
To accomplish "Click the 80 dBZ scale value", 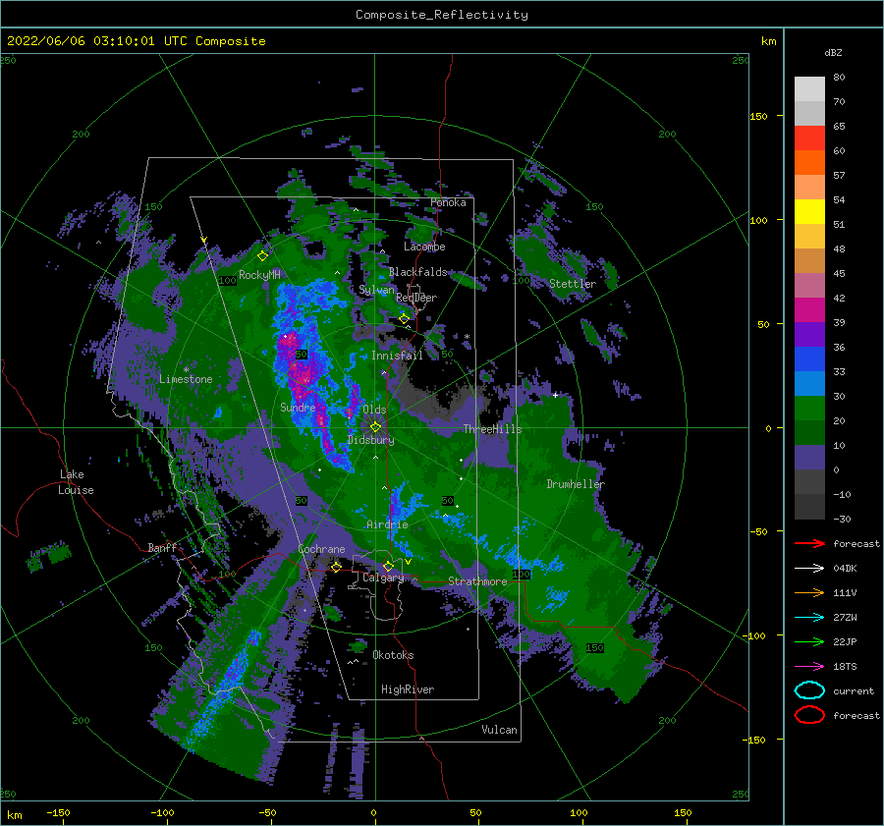I will [839, 78].
